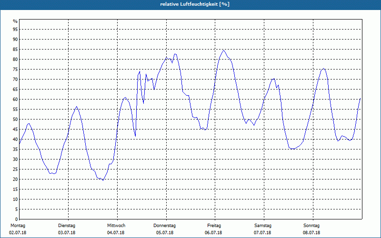Click the 15 value on the y-axis
This screenshot has height=238, width=381.
15,189
